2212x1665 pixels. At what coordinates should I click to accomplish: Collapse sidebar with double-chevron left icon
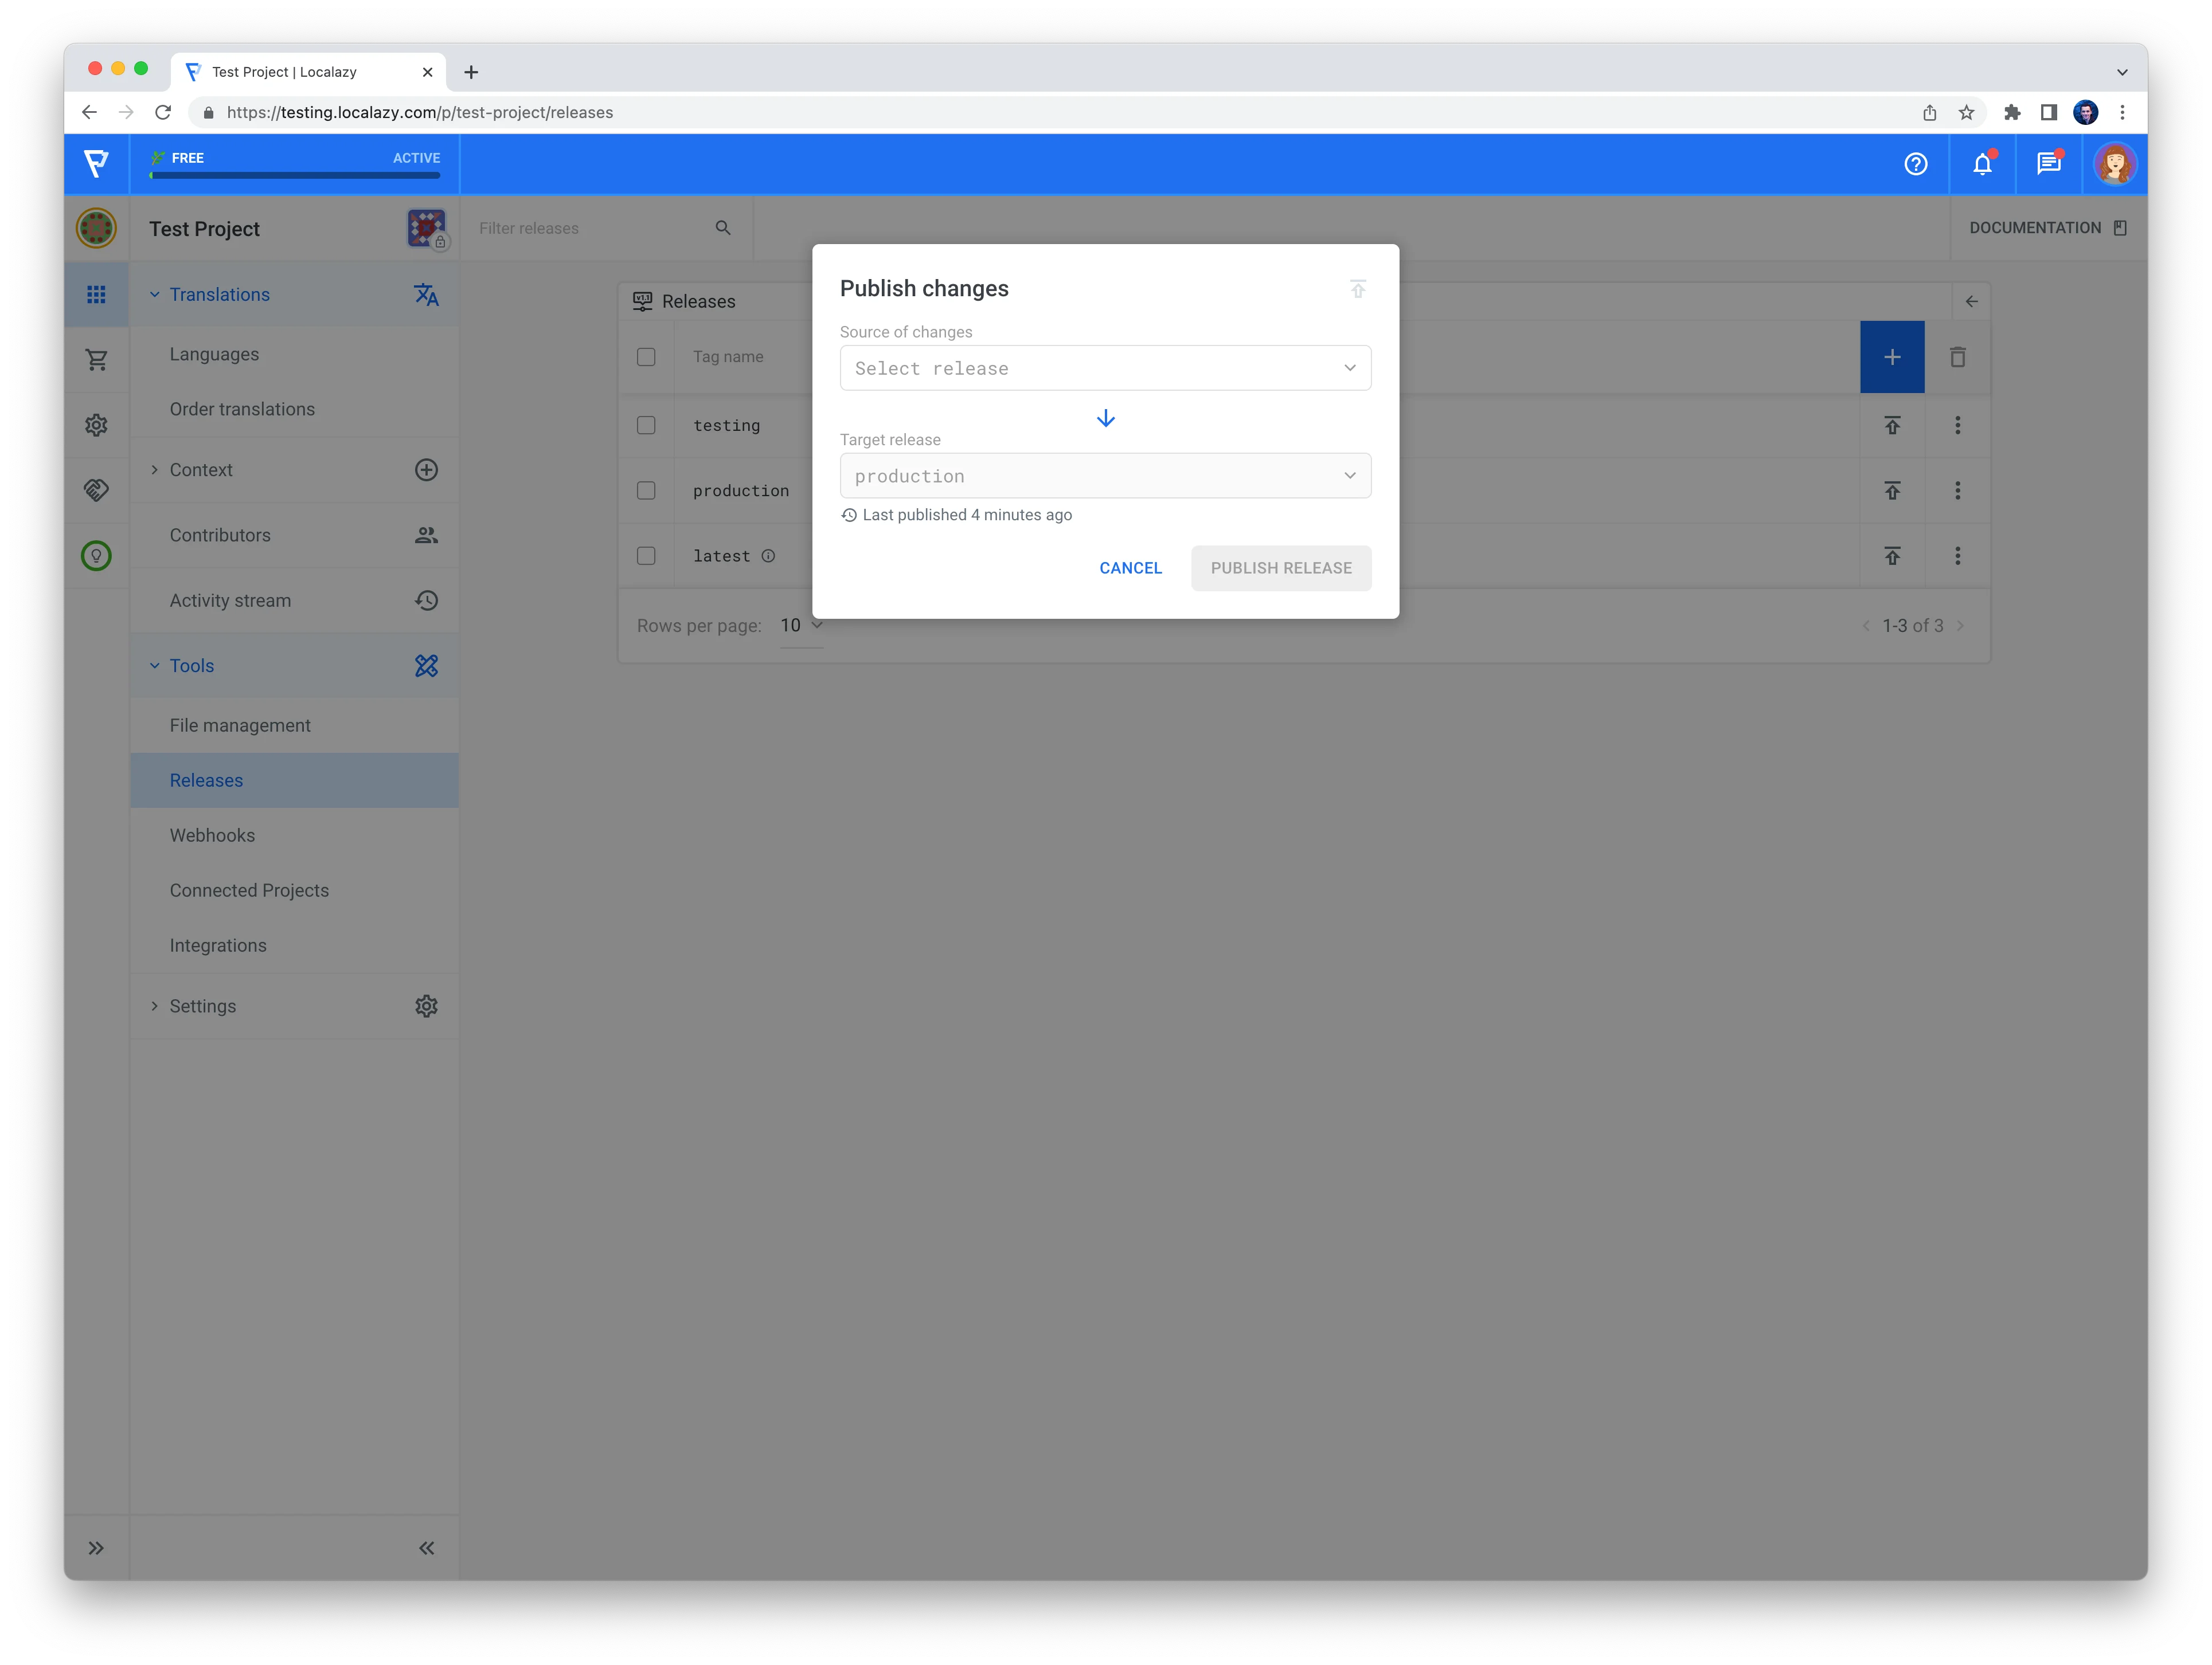coord(426,1548)
